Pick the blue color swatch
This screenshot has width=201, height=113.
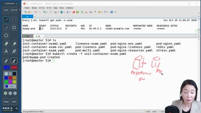click(x=6, y=78)
